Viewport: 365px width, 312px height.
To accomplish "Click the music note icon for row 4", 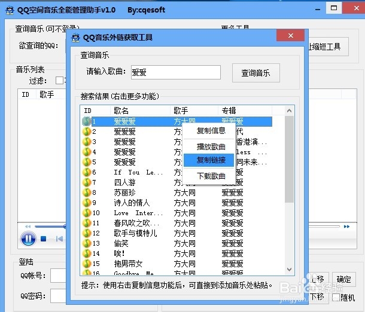I will pyautogui.click(x=87, y=152).
